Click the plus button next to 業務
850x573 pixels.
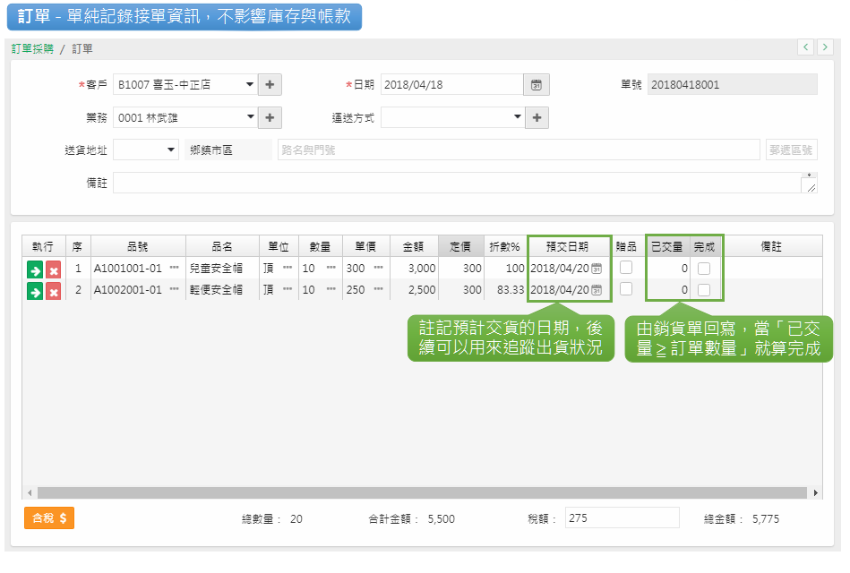(270, 117)
